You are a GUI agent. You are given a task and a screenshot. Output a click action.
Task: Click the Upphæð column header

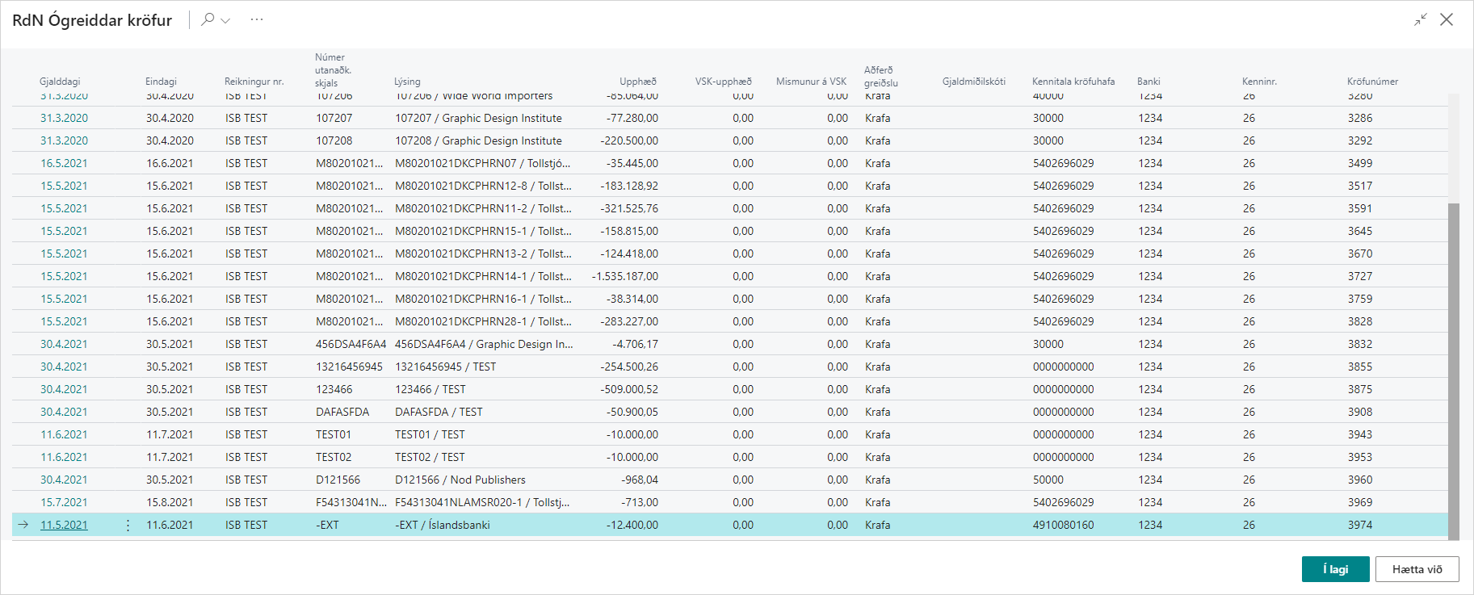(x=637, y=82)
